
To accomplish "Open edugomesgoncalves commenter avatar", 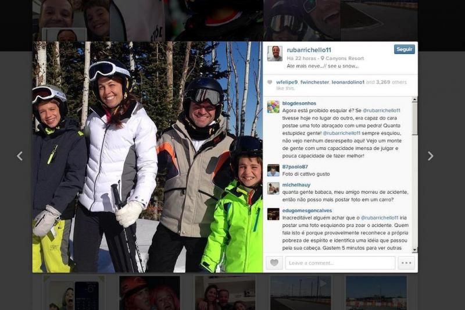I will [273, 214].
